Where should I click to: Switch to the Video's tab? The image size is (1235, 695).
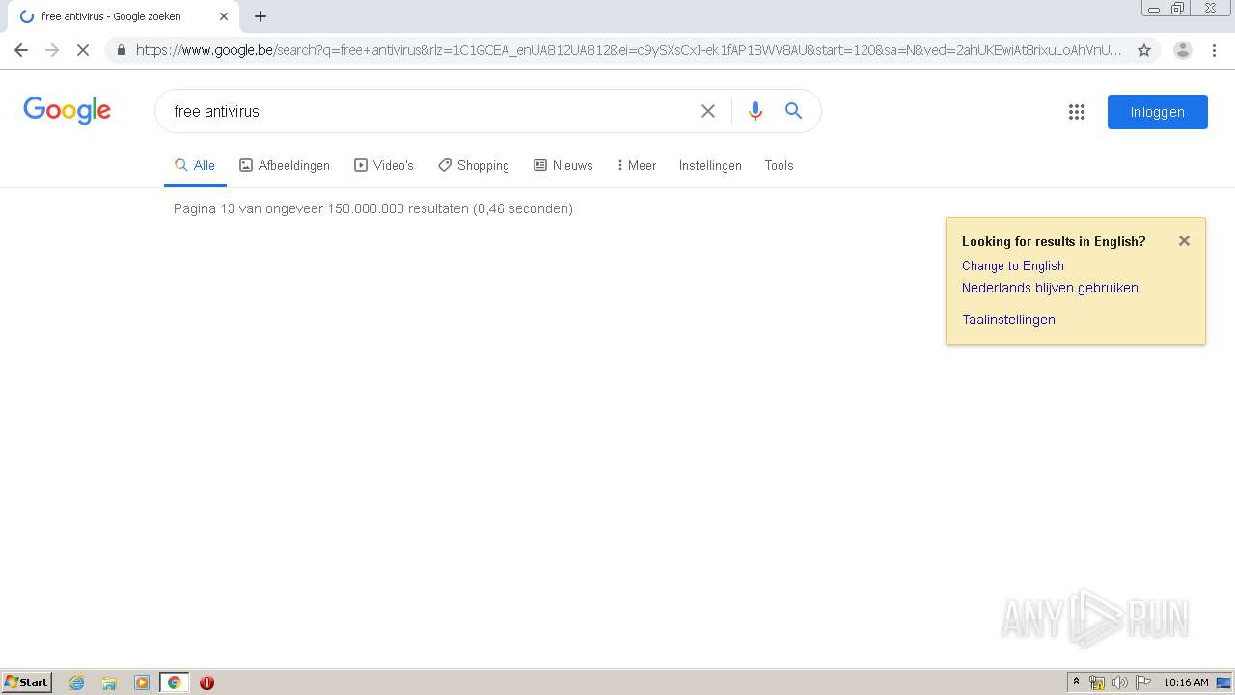[384, 165]
